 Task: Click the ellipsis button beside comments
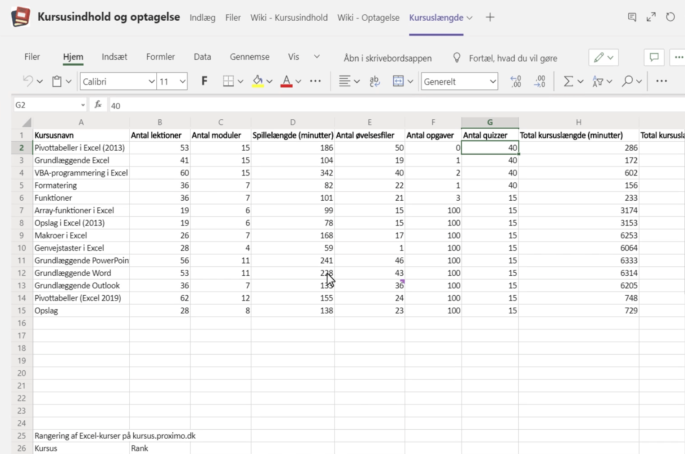tap(678, 58)
